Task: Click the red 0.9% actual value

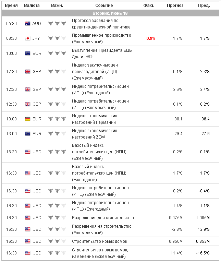Action: (x=151, y=38)
